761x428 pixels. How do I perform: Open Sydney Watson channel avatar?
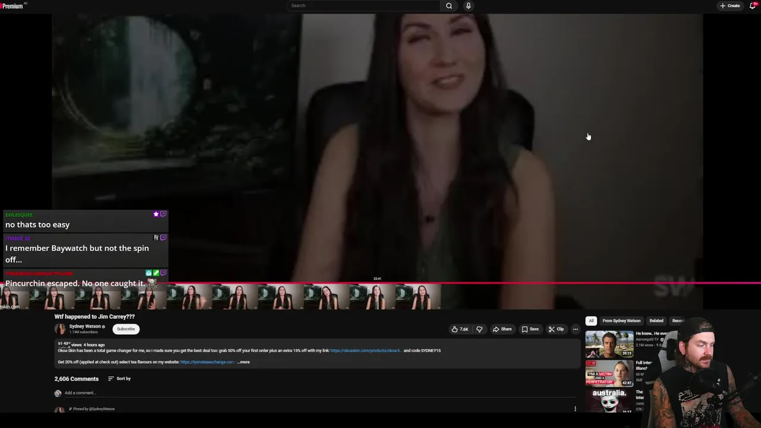click(60, 329)
